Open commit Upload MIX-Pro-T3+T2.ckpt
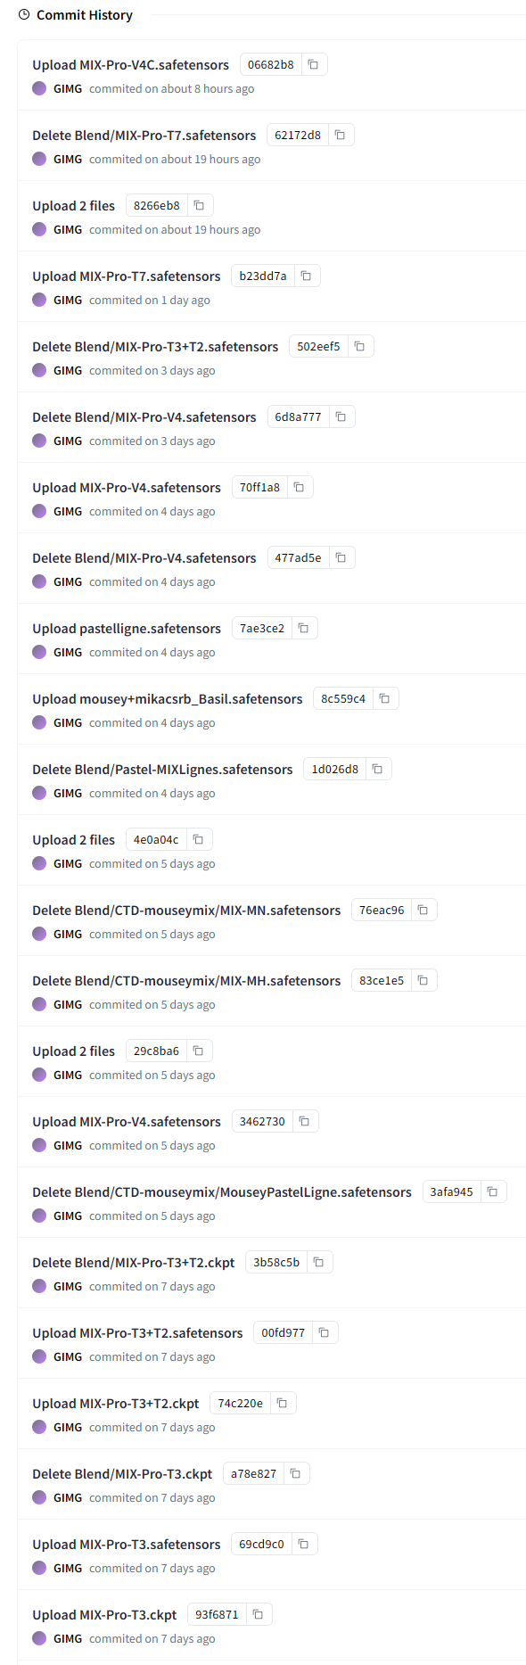This screenshot has width=526, height=1665. click(x=116, y=1404)
